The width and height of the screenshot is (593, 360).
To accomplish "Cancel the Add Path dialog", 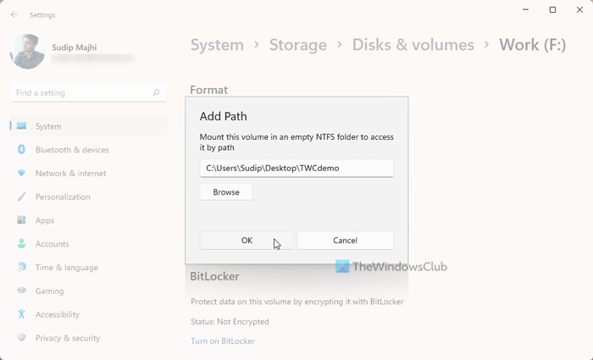I will [345, 241].
